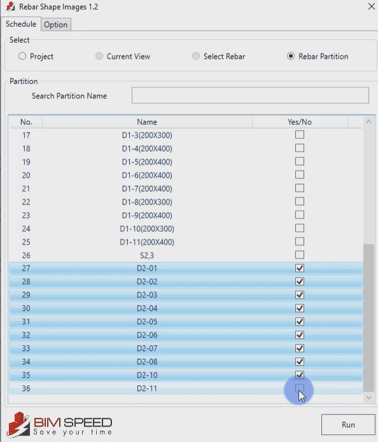This screenshot has width=378, height=442.
Task: Enable the S2,3 partition checkbox
Action: [x=300, y=255]
